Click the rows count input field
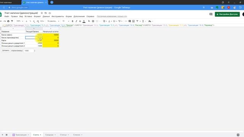This screenshot has width=244, height=137. [x=29, y=51]
